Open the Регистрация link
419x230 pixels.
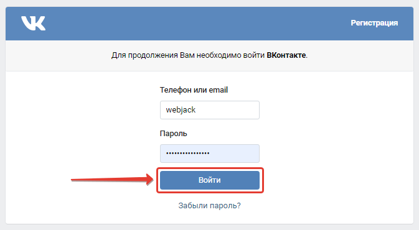pos(374,23)
